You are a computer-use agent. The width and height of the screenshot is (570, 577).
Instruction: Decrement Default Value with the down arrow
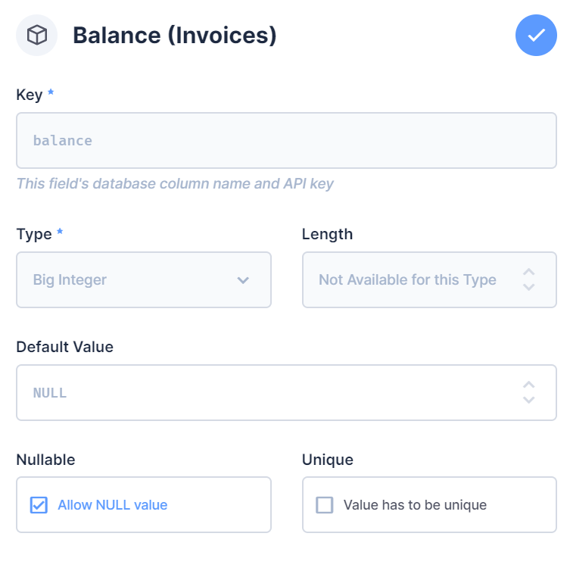click(529, 401)
